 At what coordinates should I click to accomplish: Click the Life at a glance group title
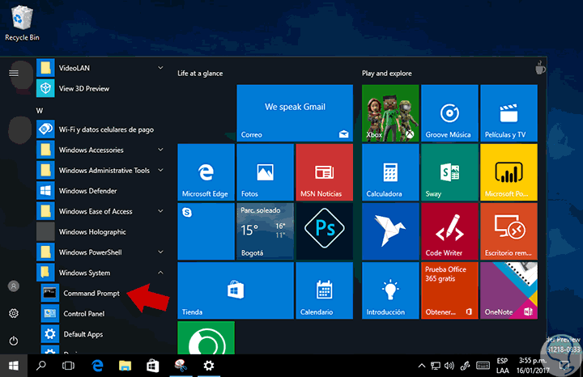200,74
